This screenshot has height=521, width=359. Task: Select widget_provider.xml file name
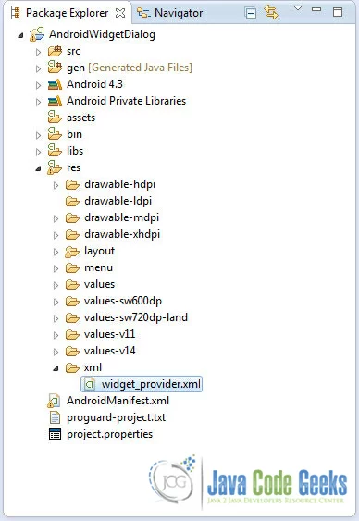(151, 384)
